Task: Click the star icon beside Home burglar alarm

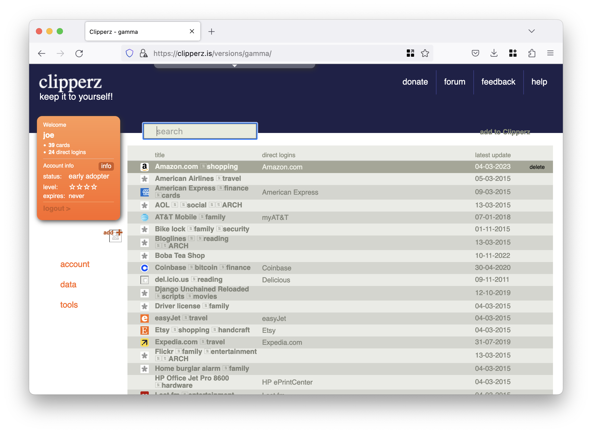Action: (145, 369)
